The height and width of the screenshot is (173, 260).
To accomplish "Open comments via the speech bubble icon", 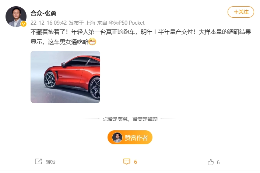I will click(x=127, y=162).
